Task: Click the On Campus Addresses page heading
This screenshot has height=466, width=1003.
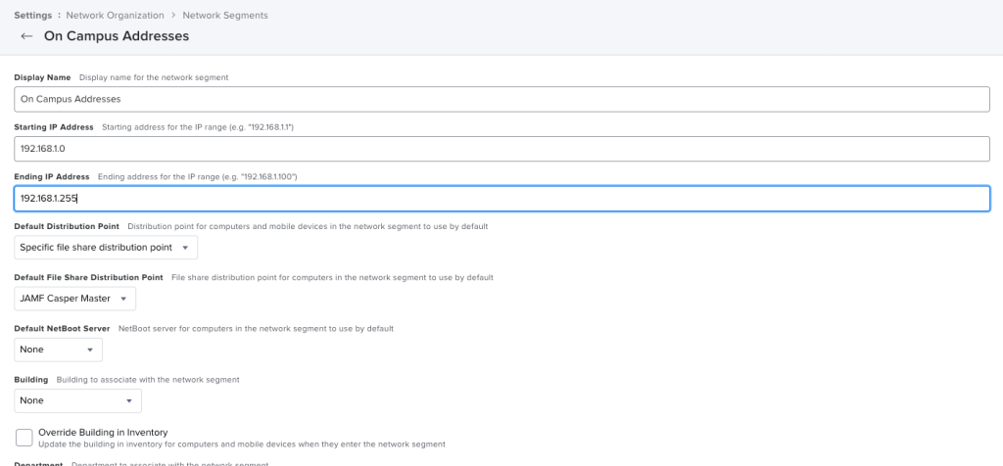Action: pos(117,36)
